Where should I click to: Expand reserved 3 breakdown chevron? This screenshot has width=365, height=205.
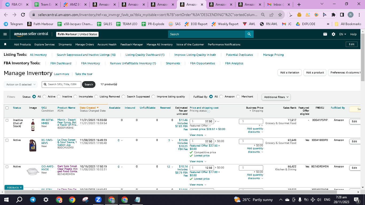172,140
